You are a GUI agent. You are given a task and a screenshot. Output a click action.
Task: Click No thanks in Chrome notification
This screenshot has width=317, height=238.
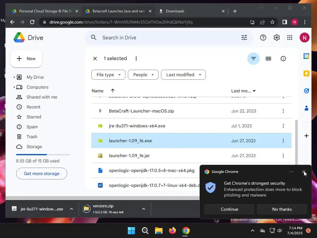[x=282, y=209]
